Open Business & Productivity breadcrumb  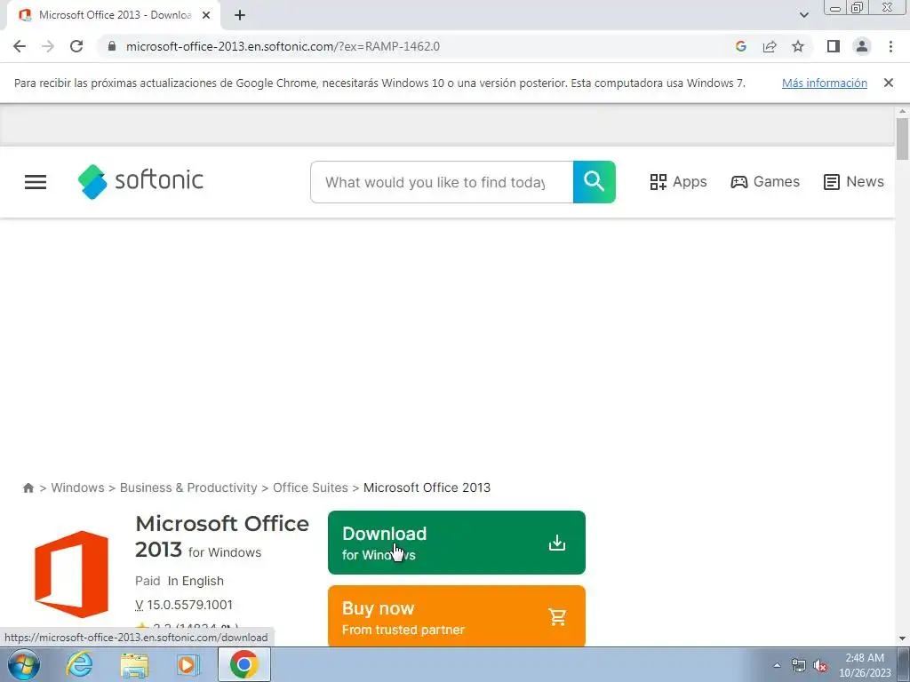pyautogui.click(x=188, y=488)
